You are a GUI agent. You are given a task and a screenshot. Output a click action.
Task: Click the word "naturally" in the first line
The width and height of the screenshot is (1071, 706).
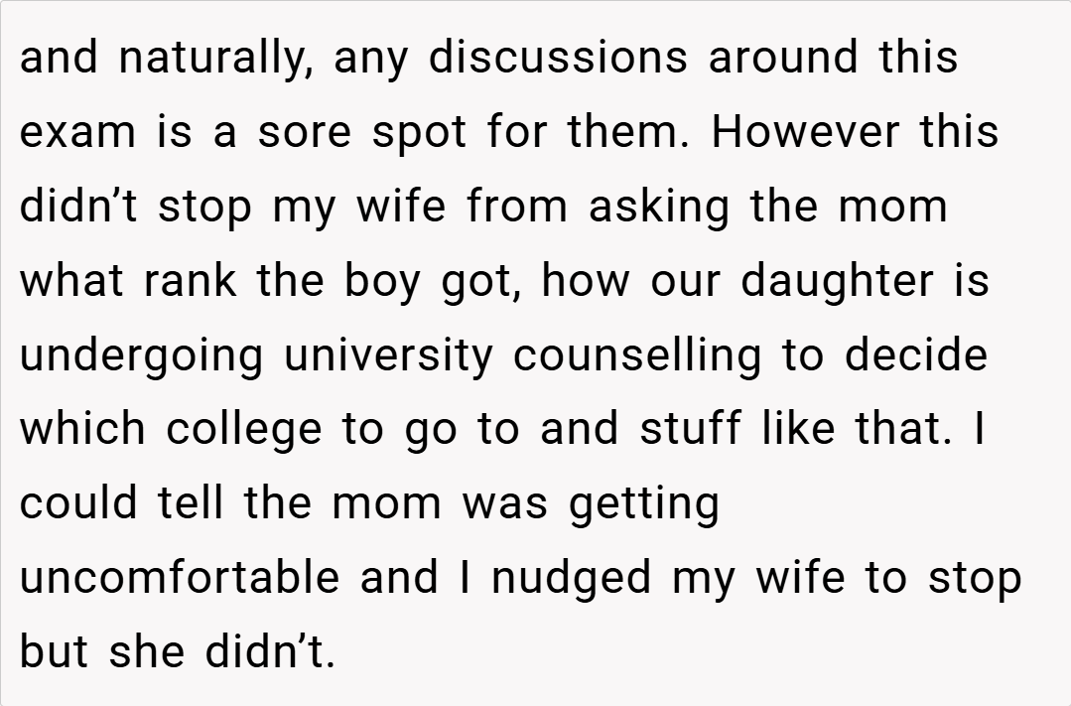tap(214, 59)
